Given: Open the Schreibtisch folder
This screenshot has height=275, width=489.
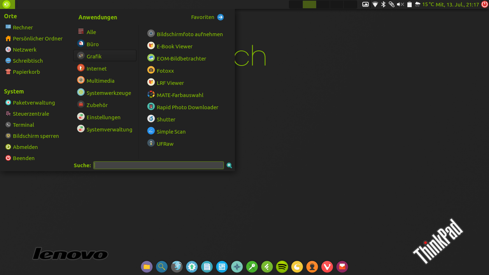Looking at the screenshot, I should click(24, 61).
